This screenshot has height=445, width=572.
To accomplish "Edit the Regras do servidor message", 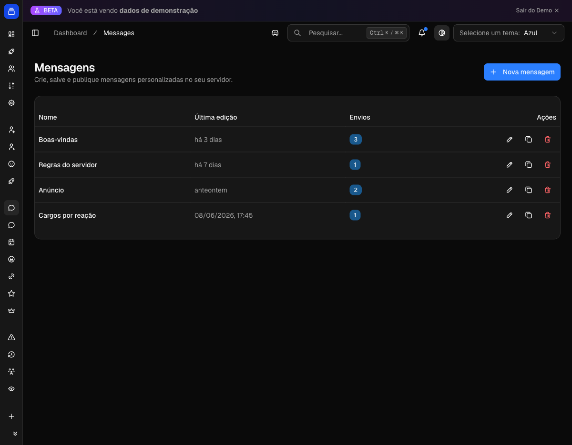I will (x=510, y=165).
